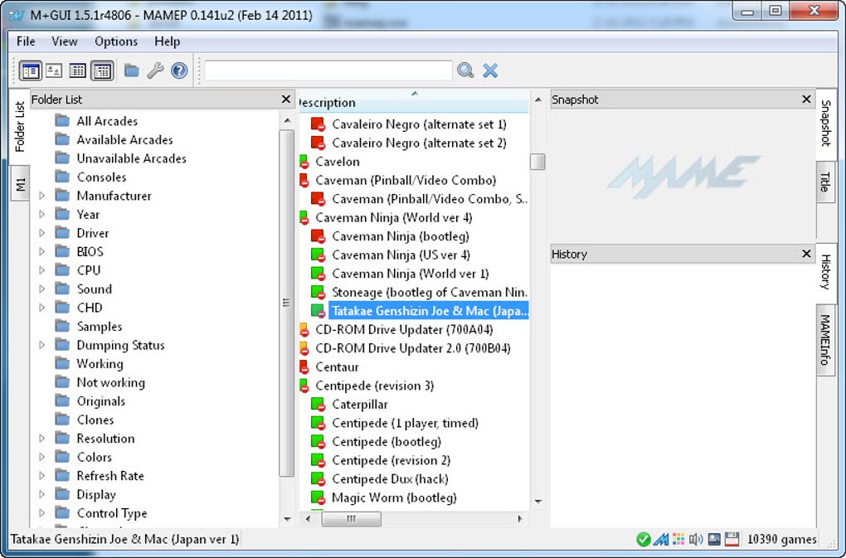
Task: Click the folder list vertical scrollbar thumb
Action: point(286,303)
